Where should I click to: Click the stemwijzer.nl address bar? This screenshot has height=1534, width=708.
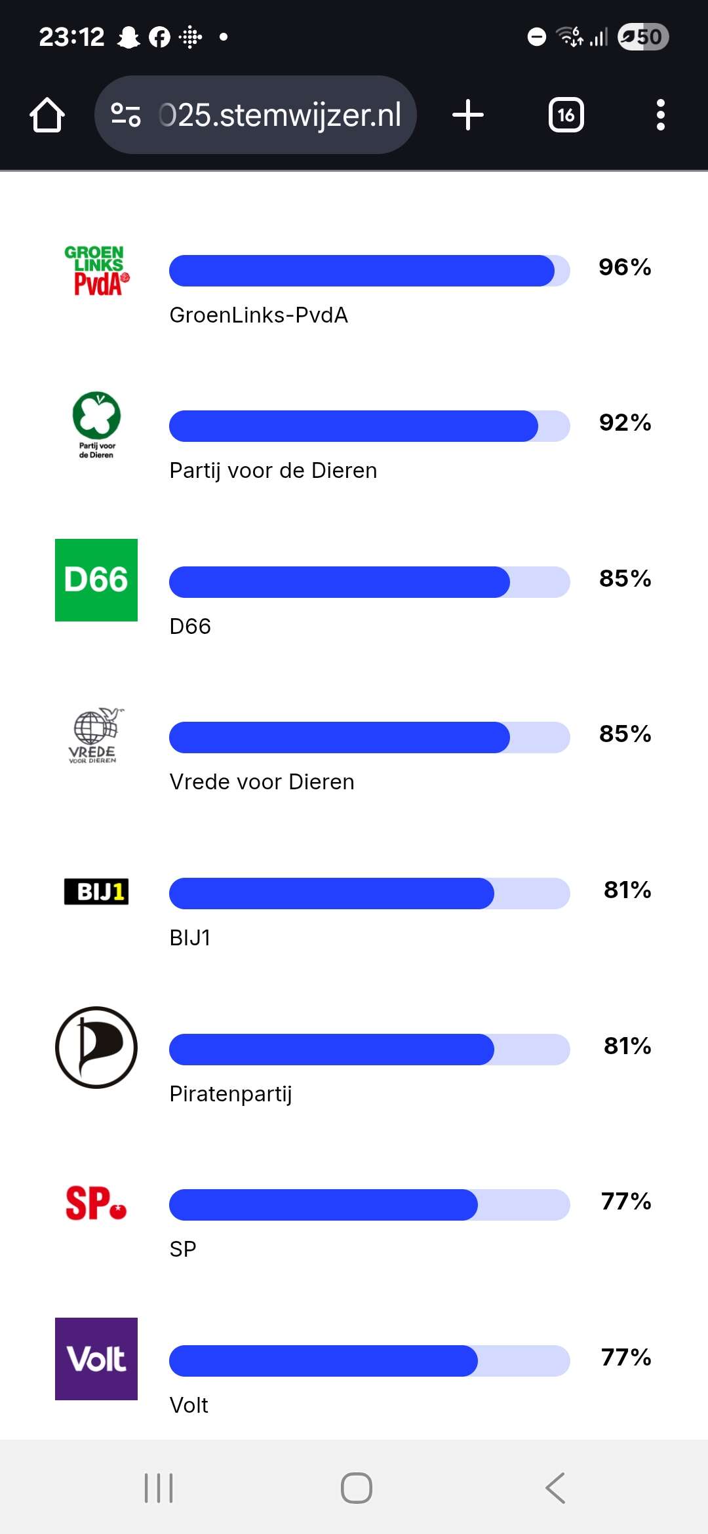280,115
